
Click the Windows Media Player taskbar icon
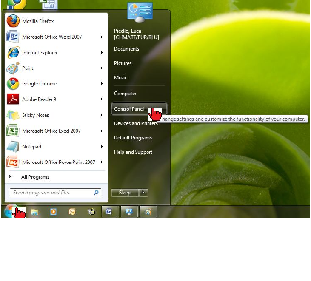click(x=53, y=212)
